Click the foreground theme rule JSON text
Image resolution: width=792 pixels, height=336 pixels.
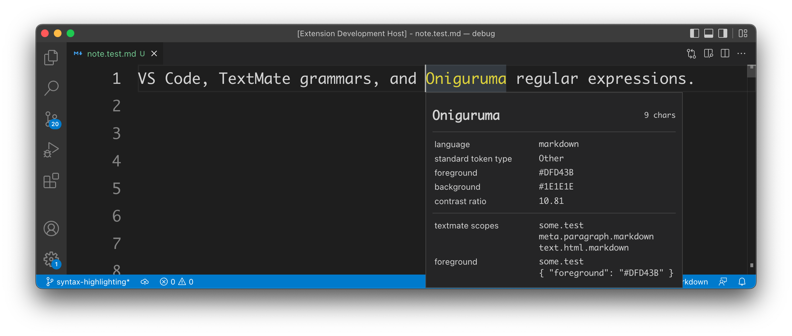point(606,273)
